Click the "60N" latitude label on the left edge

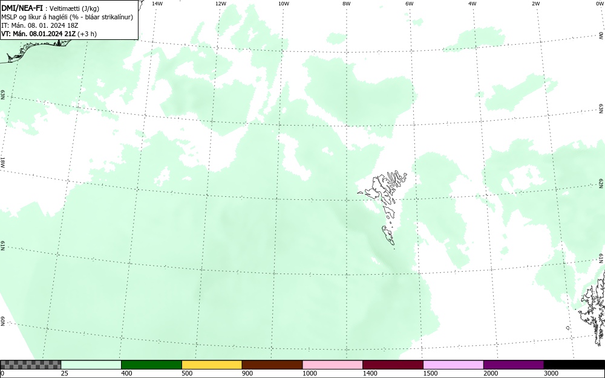click(x=2, y=321)
